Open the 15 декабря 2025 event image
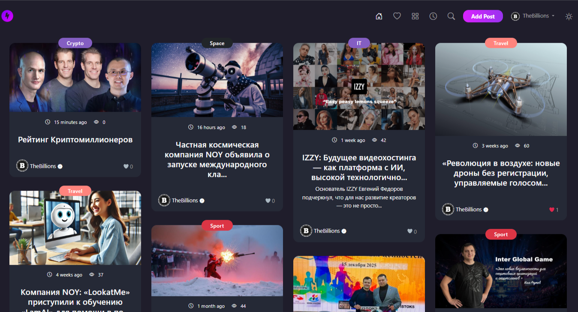The height and width of the screenshot is (312, 578). pyautogui.click(x=359, y=284)
